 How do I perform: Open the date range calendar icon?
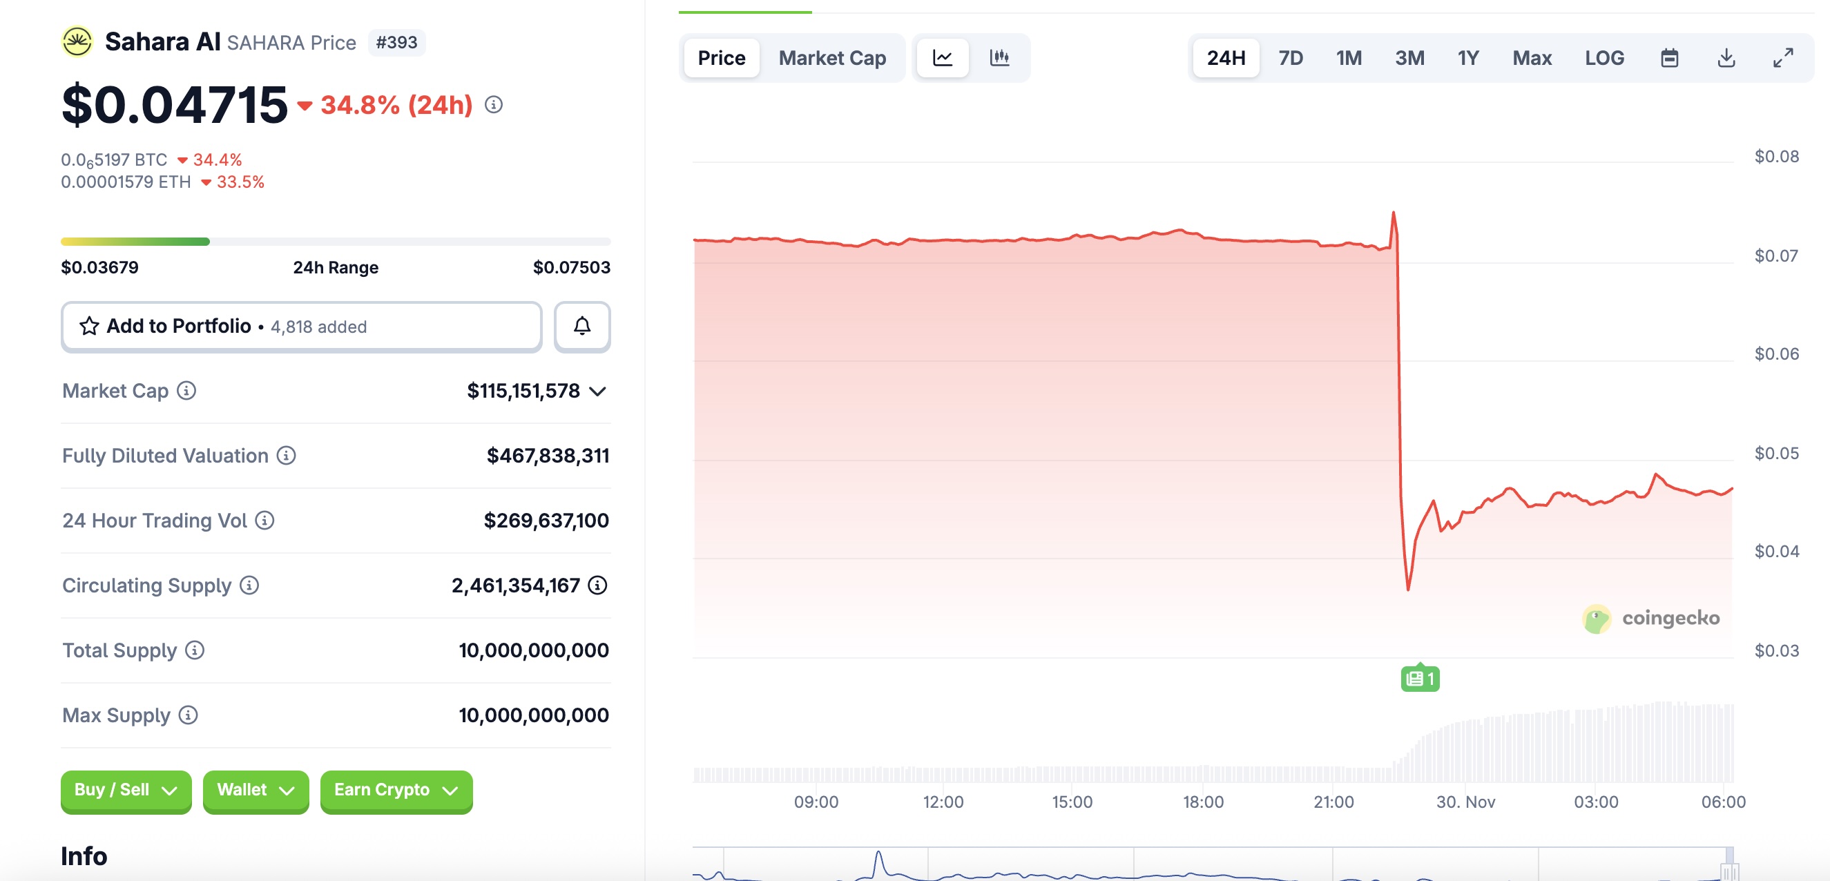pos(1670,57)
